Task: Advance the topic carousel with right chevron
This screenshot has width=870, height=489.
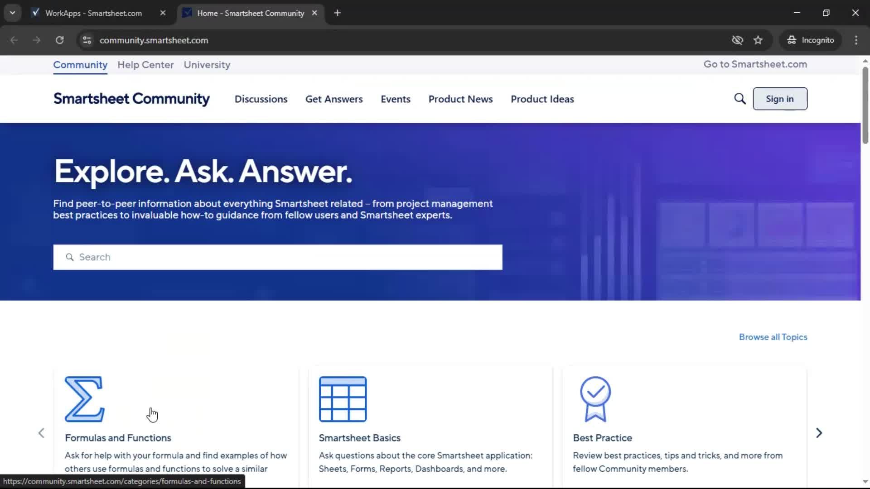Action: pyautogui.click(x=819, y=433)
